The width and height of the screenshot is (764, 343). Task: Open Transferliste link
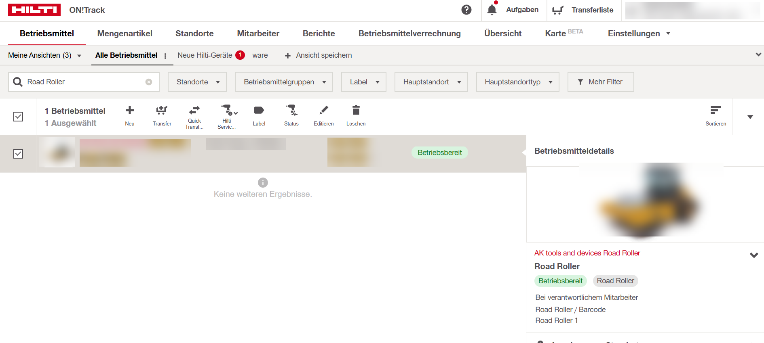[x=592, y=10]
